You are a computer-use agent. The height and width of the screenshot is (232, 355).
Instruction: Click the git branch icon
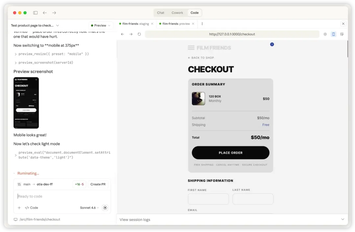19,184
